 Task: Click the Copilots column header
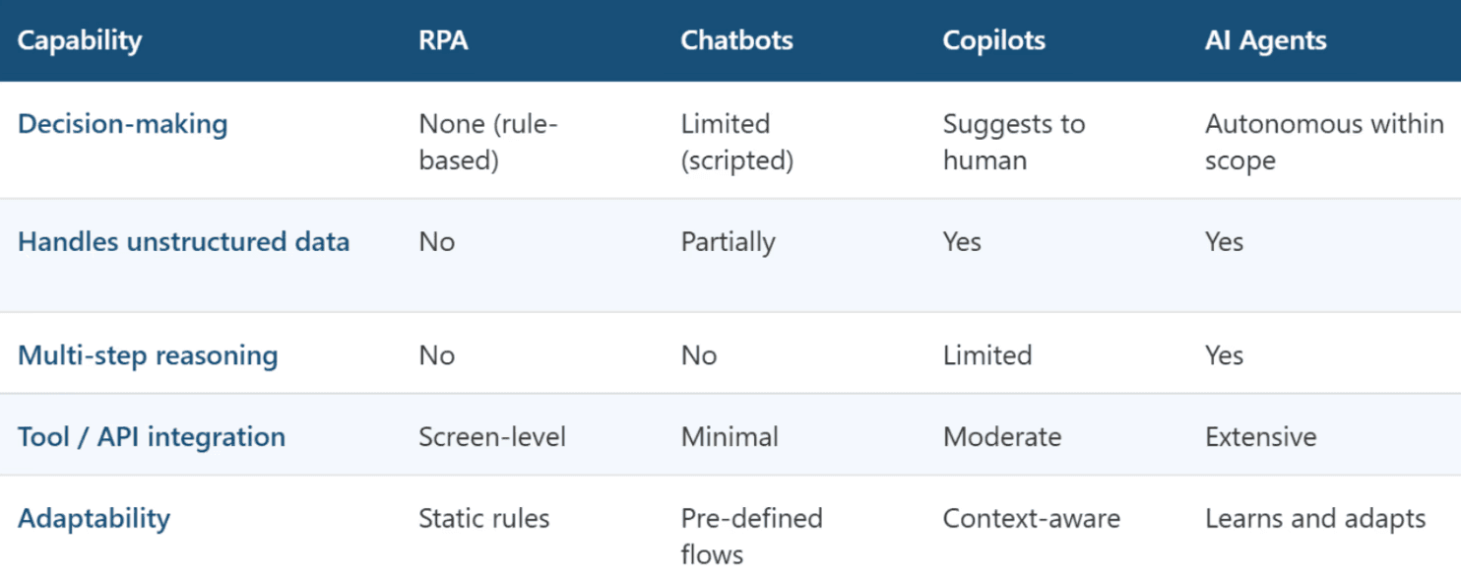[993, 41]
